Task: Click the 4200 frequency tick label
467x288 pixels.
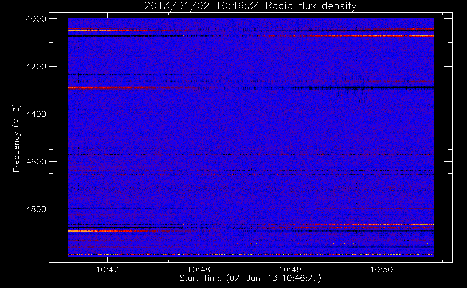Action: click(x=36, y=67)
